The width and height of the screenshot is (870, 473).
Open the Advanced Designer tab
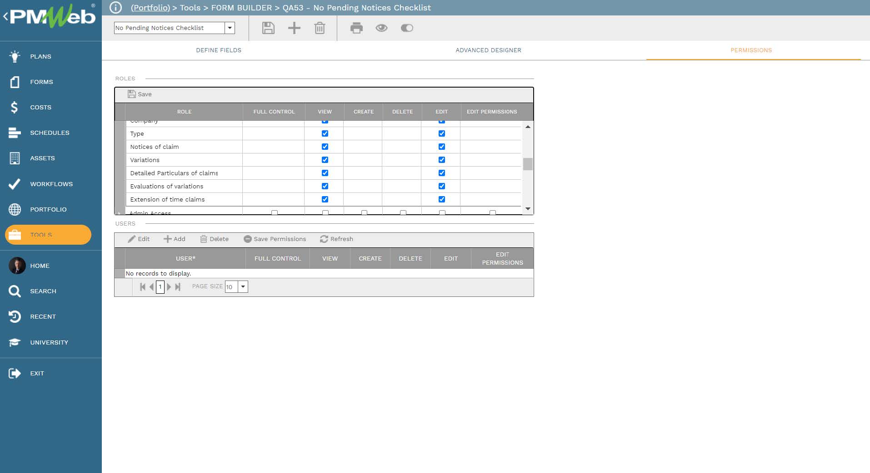pyautogui.click(x=488, y=50)
